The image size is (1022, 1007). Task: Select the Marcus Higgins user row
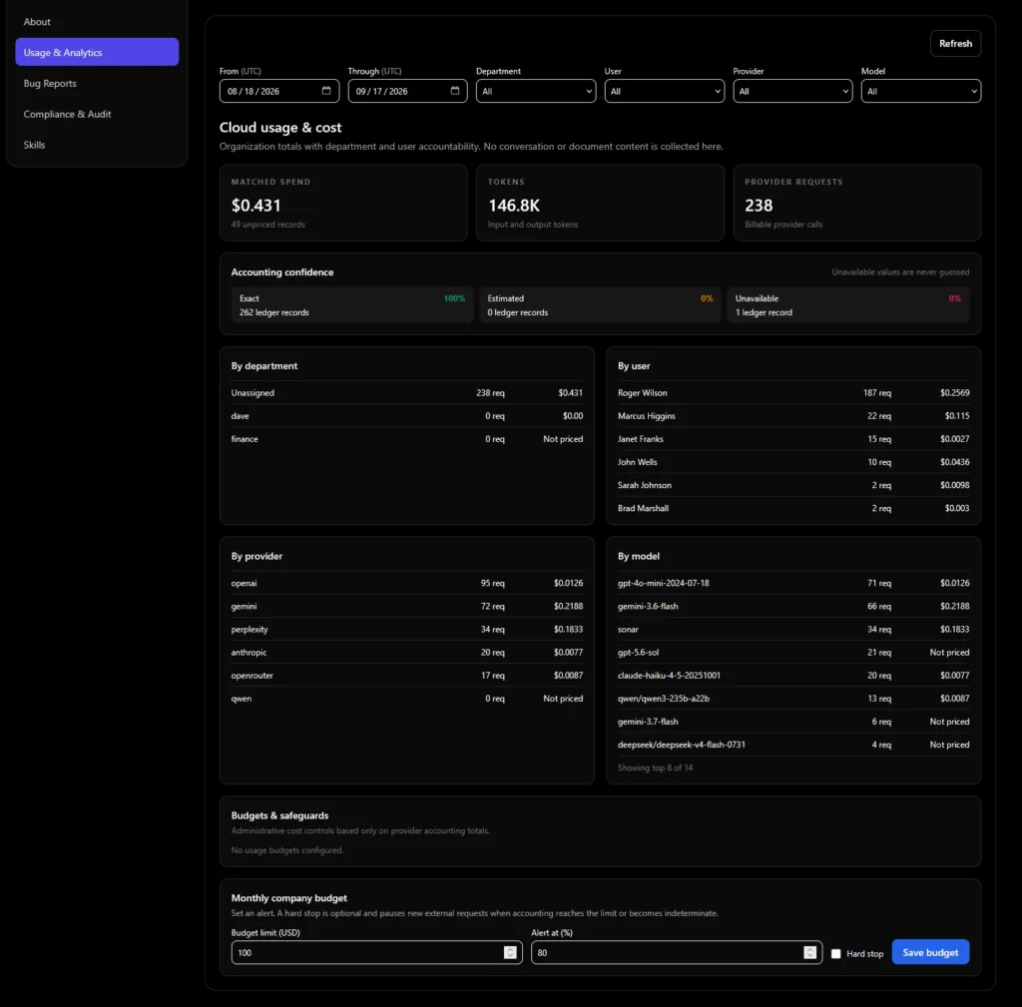[x=793, y=416]
